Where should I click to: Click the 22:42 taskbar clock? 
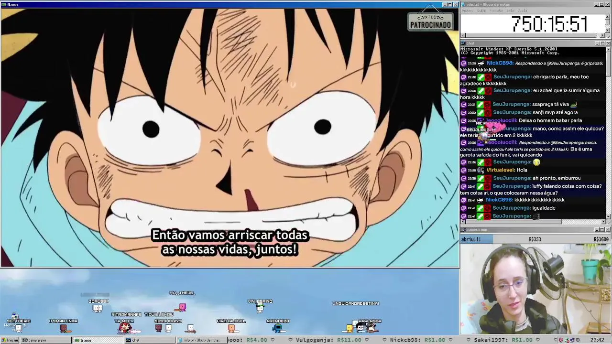597,340
